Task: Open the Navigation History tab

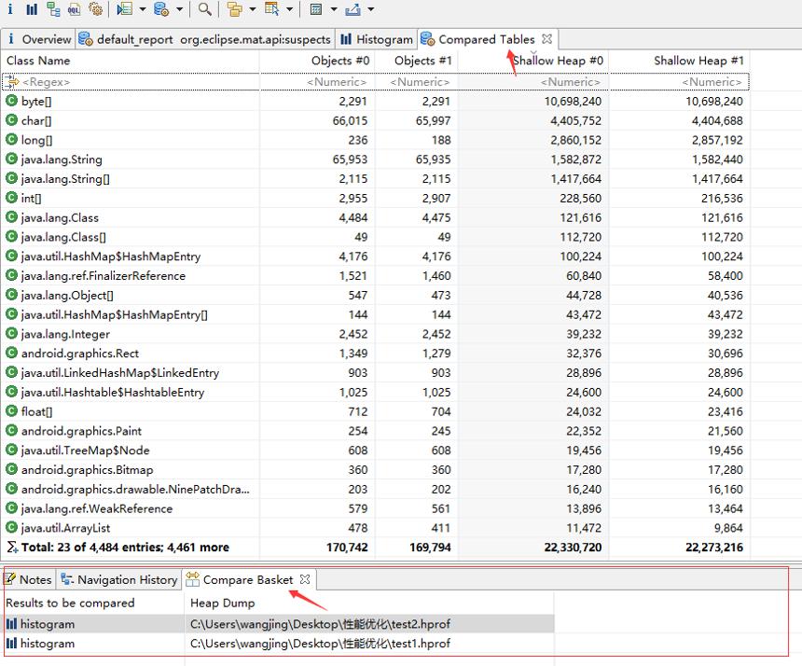Action: coord(119,579)
